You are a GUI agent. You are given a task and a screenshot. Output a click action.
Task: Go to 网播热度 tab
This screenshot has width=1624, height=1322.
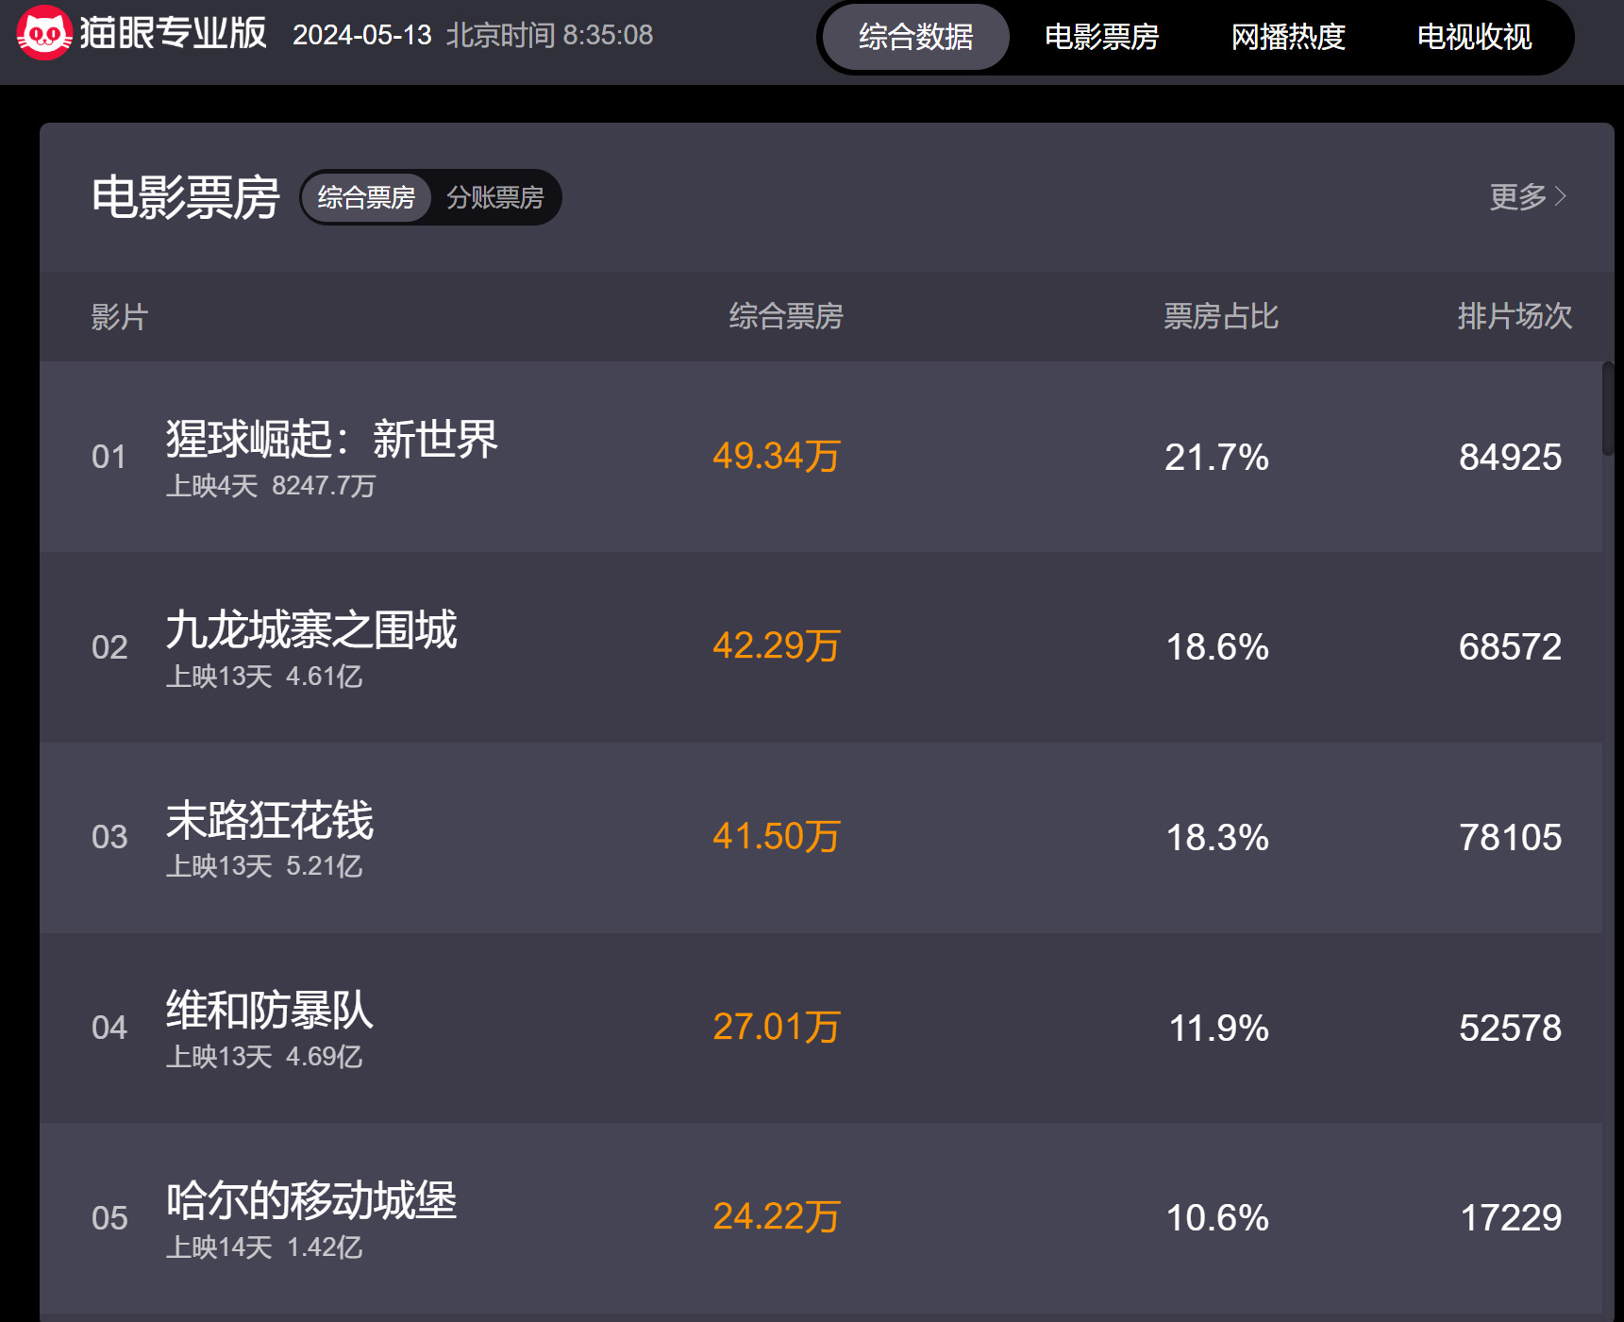point(1287,37)
